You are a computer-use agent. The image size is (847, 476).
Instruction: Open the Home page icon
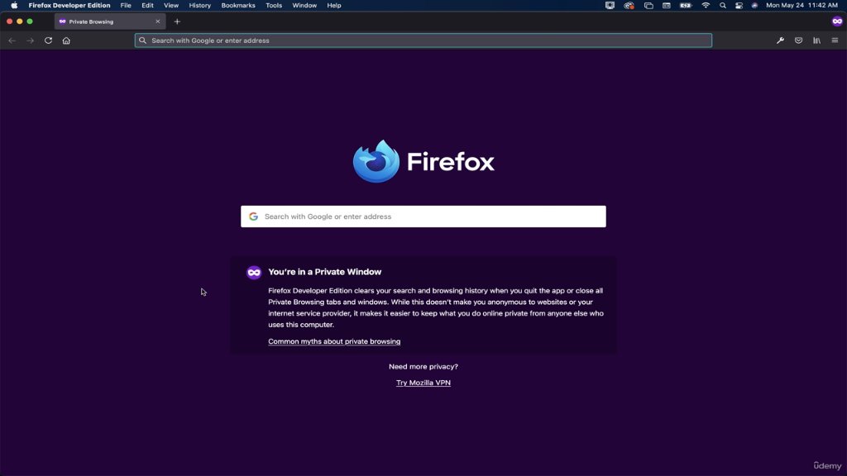point(66,40)
